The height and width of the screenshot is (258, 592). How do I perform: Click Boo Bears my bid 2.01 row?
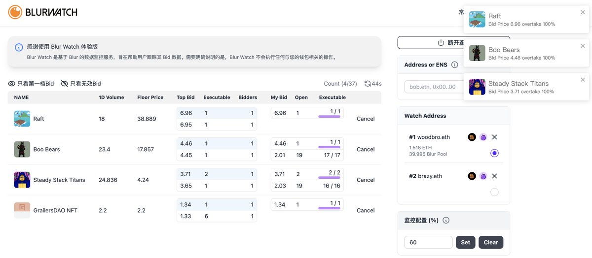(x=307, y=155)
